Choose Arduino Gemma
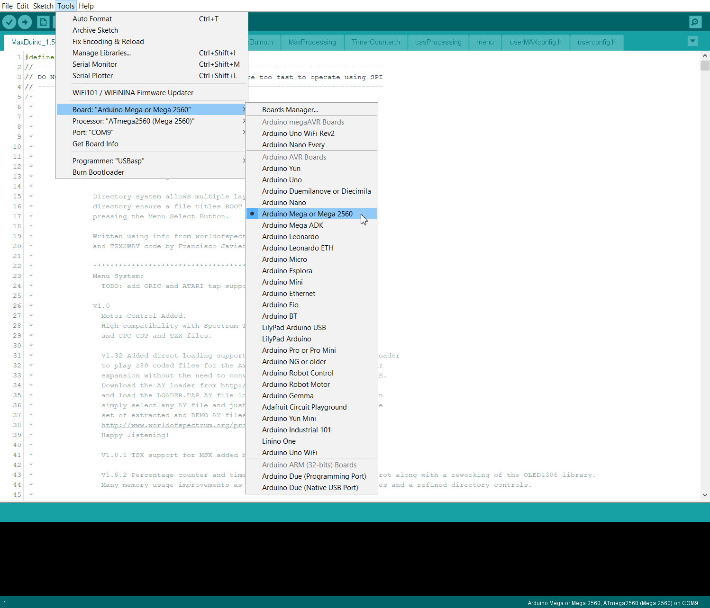710x608 pixels. tap(311, 396)
